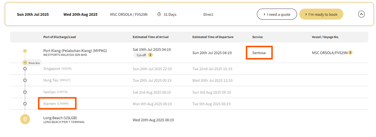Click the Sentosa service name
Screen dimensions: 376x137
click(x=259, y=53)
